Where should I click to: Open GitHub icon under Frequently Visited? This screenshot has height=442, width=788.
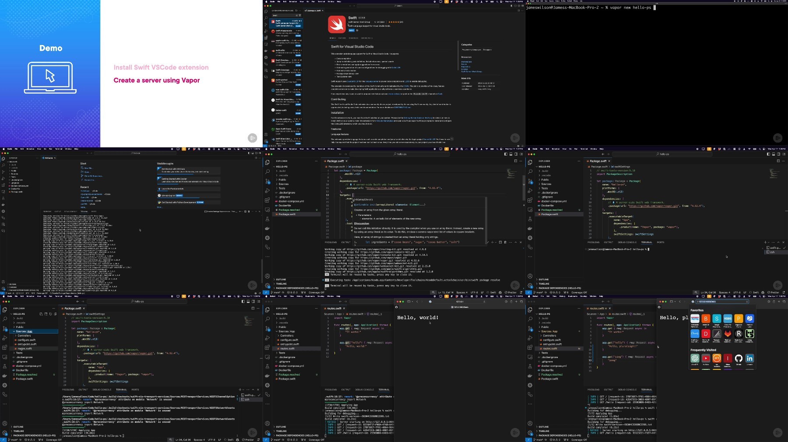[x=739, y=358]
